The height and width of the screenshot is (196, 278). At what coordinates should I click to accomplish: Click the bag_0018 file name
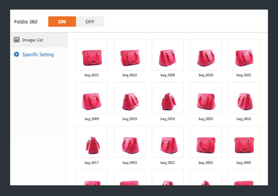[x=168, y=119]
